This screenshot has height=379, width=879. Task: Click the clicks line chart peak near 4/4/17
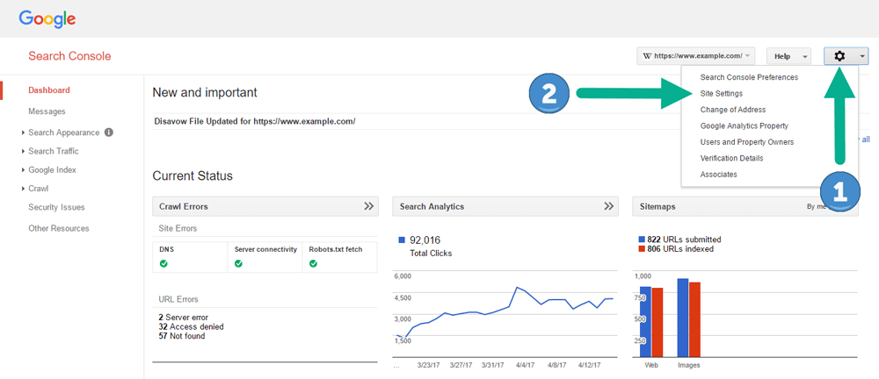click(517, 287)
